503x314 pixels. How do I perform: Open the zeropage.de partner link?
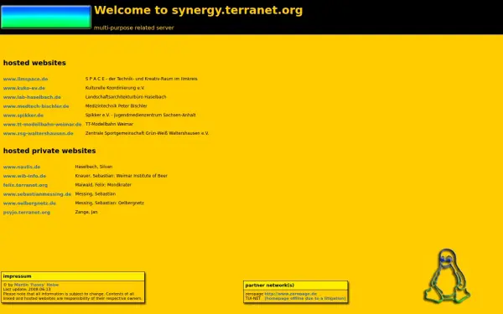tap(291, 294)
